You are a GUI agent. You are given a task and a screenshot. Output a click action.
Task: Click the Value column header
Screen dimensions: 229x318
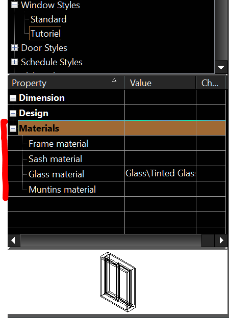[x=160, y=83]
